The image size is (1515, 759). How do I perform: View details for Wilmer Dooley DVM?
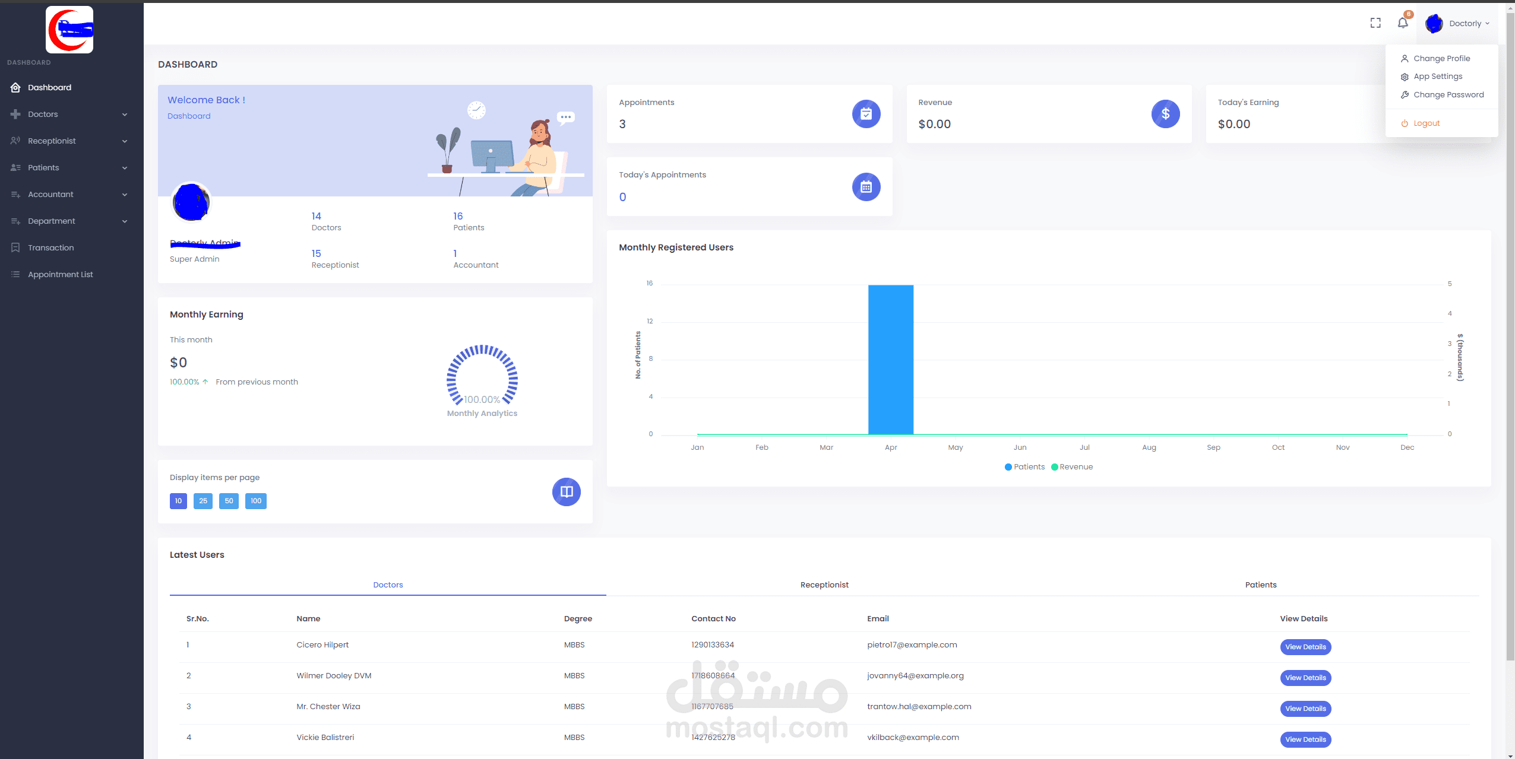(x=1305, y=678)
